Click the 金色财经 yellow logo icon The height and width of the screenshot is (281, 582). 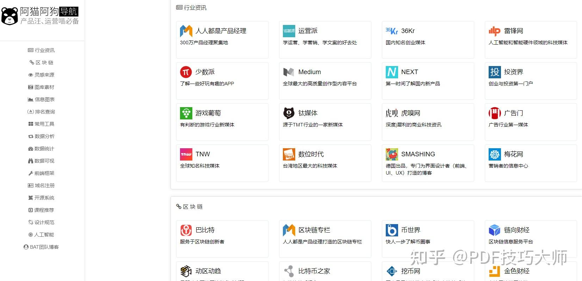click(495, 271)
